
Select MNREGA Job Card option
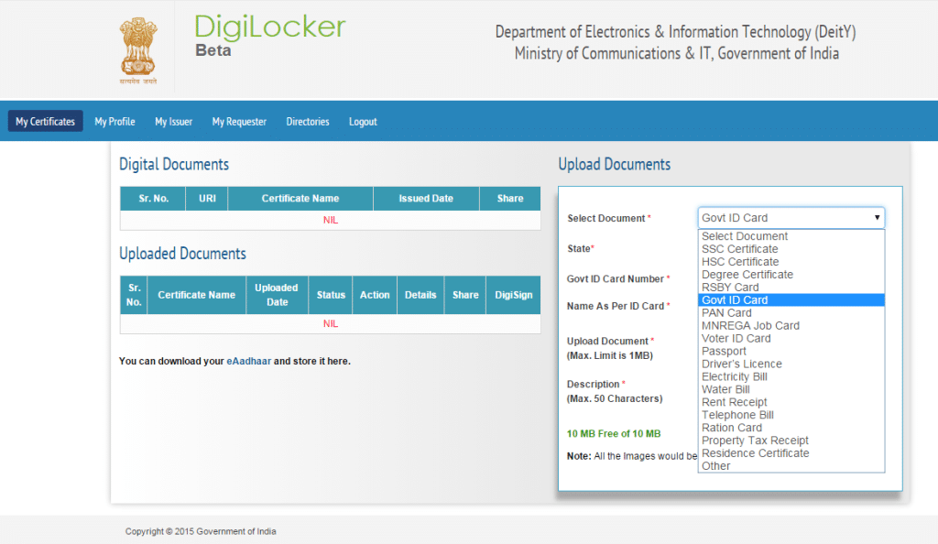[791, 325]
